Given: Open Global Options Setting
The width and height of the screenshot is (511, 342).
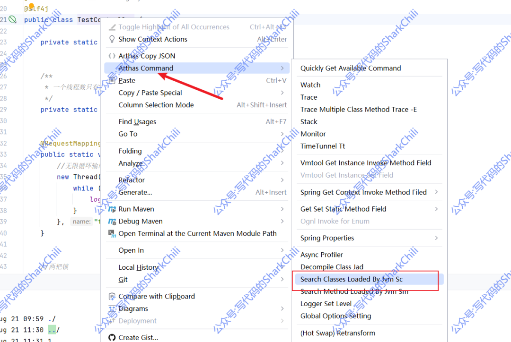Looking at the screenshot, I should click(x=370, y=316).
